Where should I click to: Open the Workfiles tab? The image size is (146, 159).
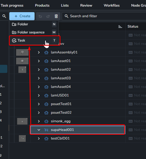coord(112,5)
